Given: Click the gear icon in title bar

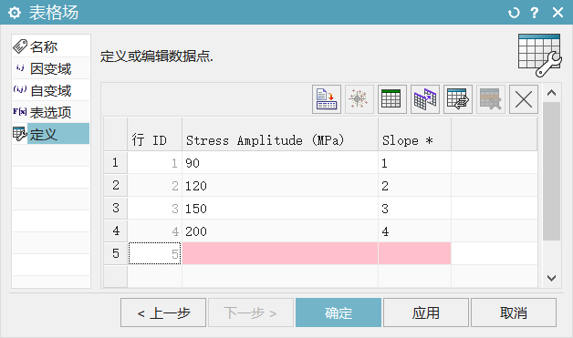Looking at the screenshot, I should coord(15,13).
